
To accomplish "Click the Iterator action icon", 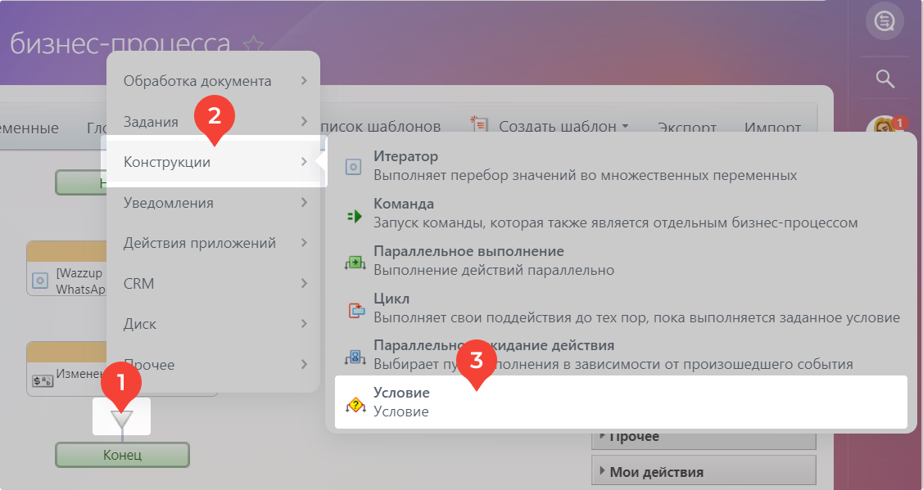I will coord(354,167).
